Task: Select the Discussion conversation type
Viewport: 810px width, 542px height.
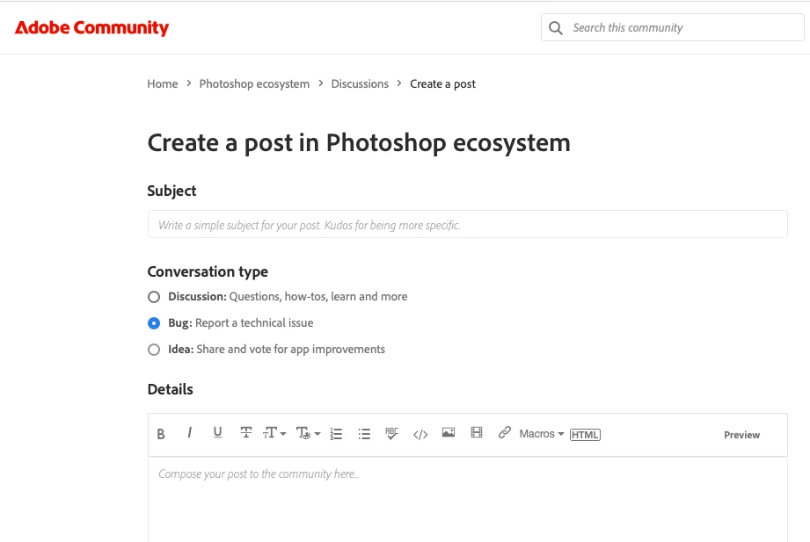Action: 153,297
